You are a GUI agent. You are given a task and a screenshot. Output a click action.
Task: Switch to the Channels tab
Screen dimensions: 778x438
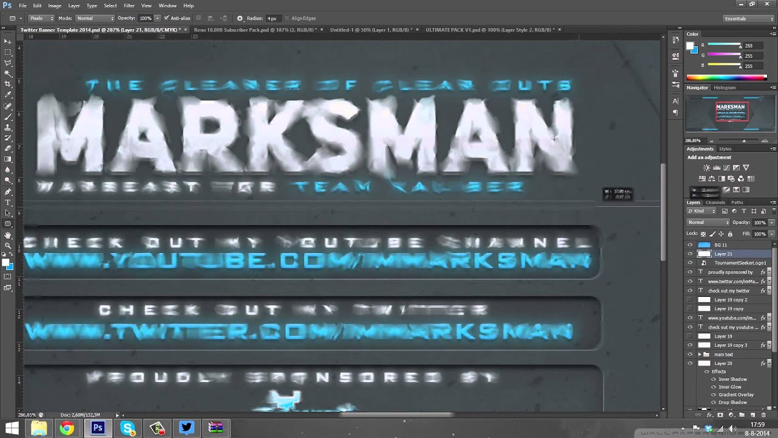[x=715, y=202]
